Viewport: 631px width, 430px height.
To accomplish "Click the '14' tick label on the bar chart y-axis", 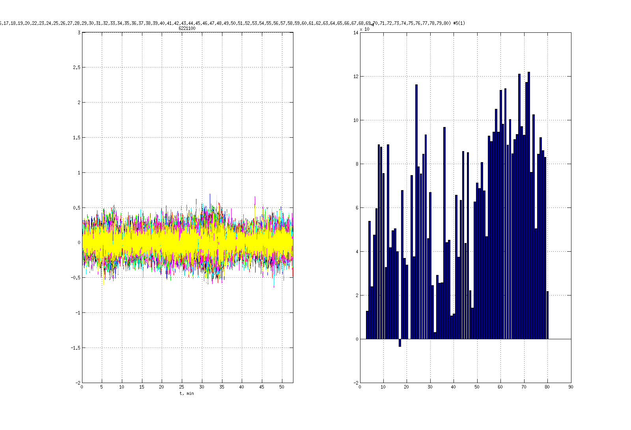I will [356, 33].
